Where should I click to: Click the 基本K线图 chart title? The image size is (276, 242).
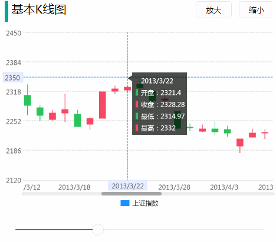(38, 9)
